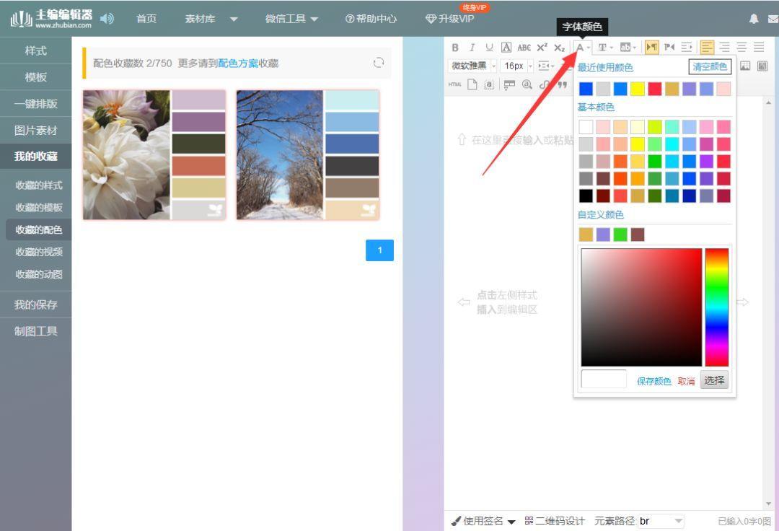Screen dimensions: 779x531
Task: Apply subscript to selected text
Action: click(560, 48)
